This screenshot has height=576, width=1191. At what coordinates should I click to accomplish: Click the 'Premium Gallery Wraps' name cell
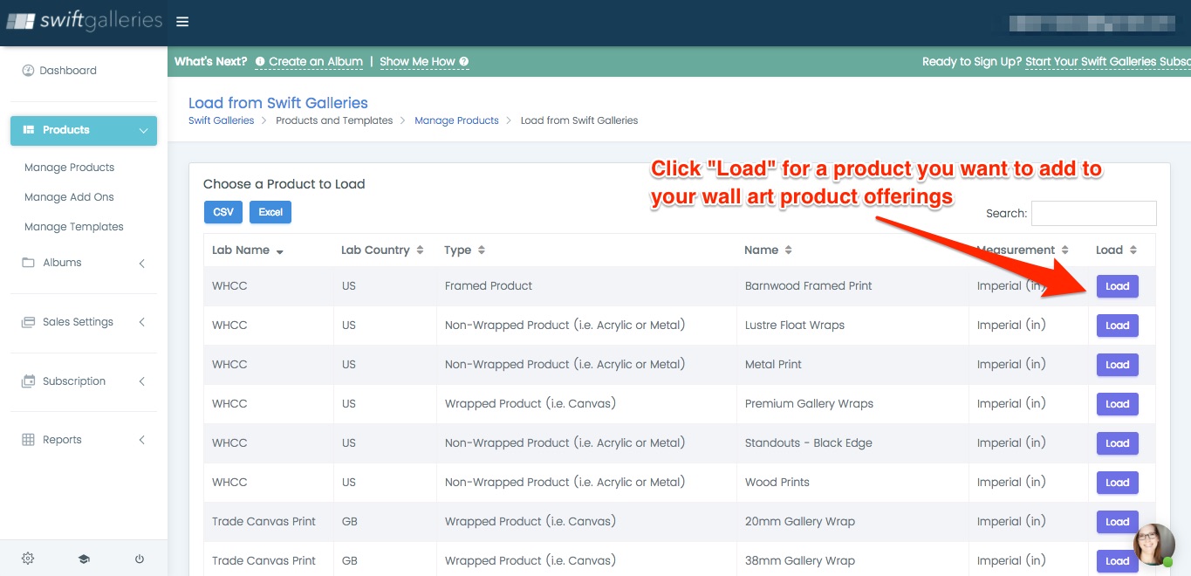click(809, 404)
